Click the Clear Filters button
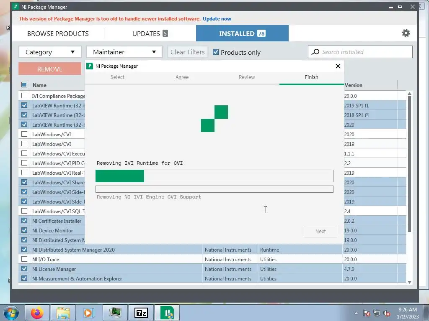 [x=188, y=52]
